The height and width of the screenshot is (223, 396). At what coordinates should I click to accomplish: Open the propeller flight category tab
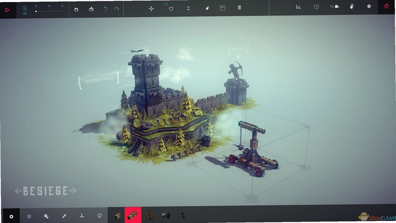tap(82, 216)
